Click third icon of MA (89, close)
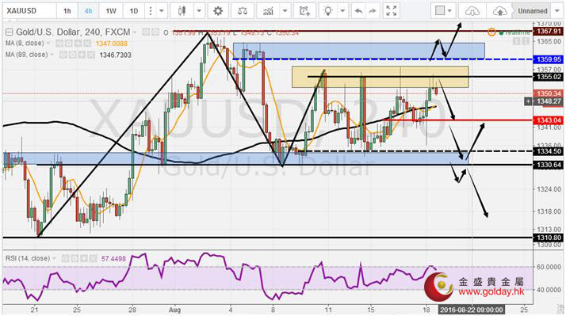The image size is (566, 316). point(82,55)
